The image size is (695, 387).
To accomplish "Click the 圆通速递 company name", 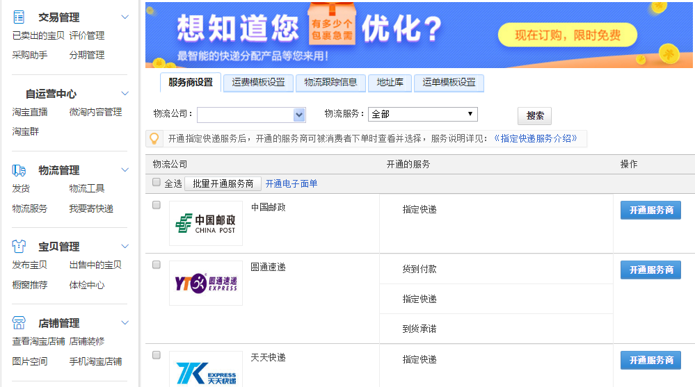I will [x=268, y=267].
